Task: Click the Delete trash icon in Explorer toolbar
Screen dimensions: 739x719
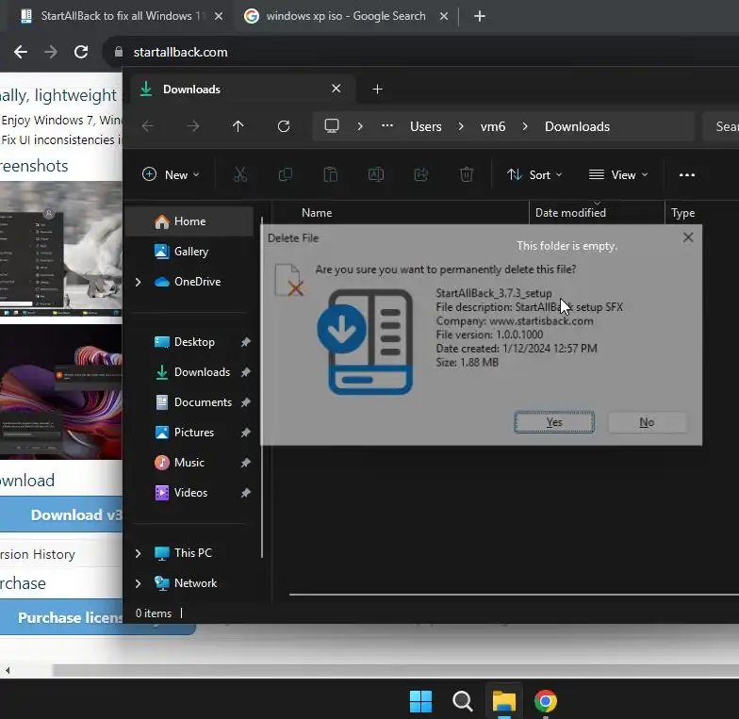Action: tap(466, 175)
